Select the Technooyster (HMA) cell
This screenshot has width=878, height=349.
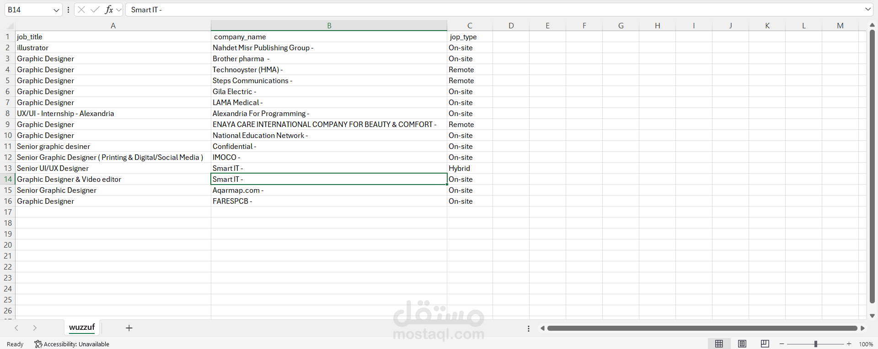click(329, 69)
